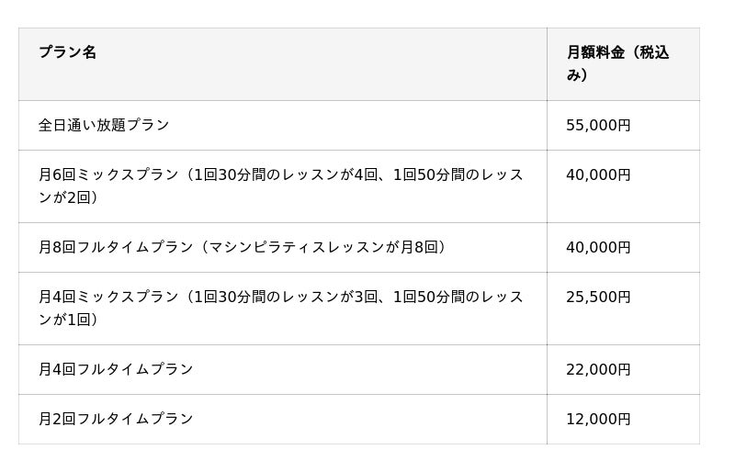
Task: Click the 25,500円 price cell
Action: [x=598, y=297]
